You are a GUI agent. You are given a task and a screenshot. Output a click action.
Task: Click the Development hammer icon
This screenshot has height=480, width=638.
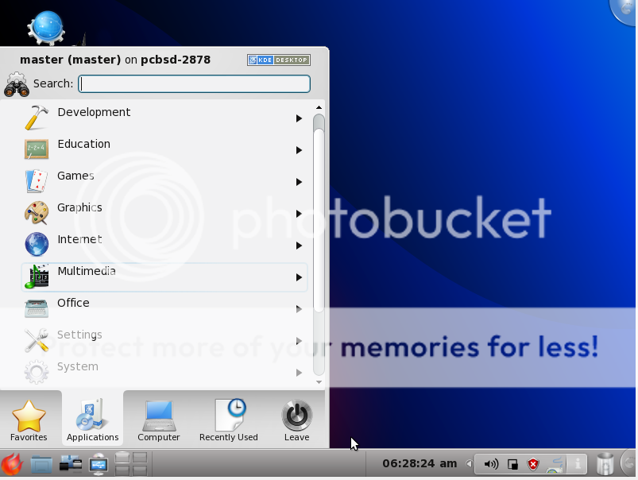point(37,118)
